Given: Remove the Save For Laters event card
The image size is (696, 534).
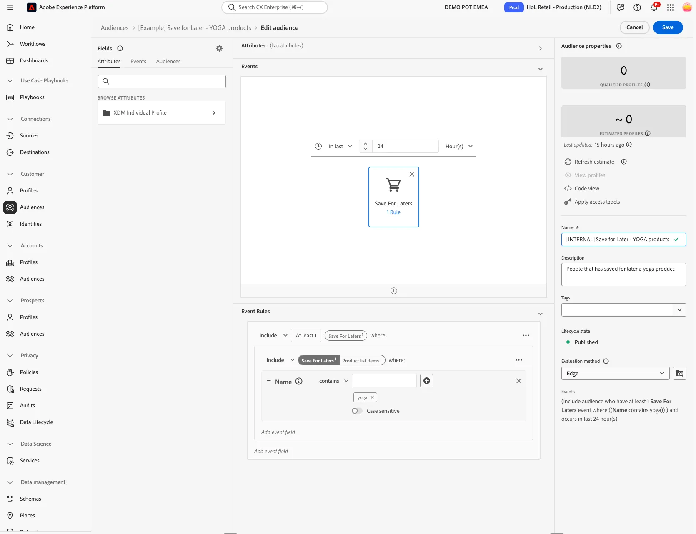Looking at the screenshot, I should (412, 174).
